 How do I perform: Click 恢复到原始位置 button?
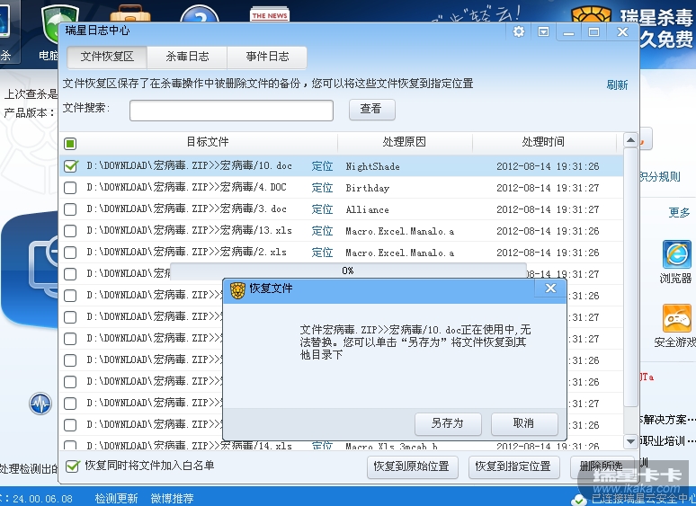(413, 467)
